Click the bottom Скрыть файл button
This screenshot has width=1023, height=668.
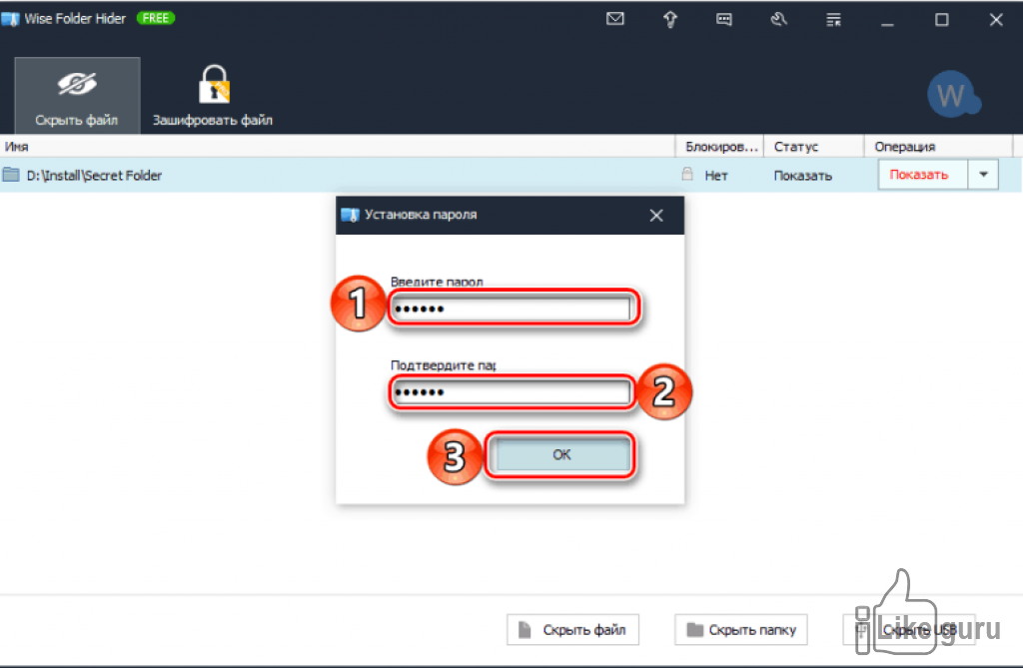pyautogui.click(x=572, y=629)
